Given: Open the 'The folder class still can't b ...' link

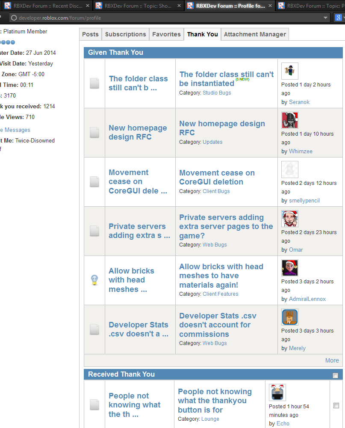Looking at the screenshot, I should [x=138, y=83].
